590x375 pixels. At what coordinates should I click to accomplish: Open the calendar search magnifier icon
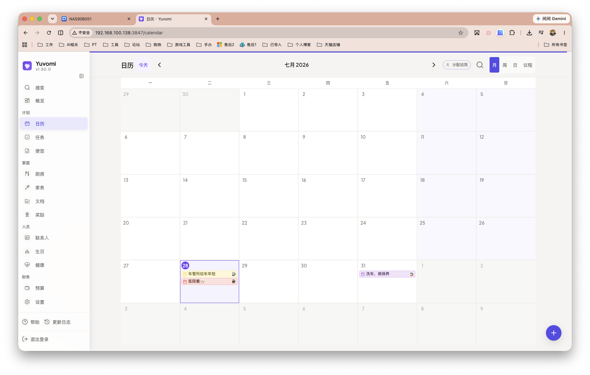pyautogui.click(x=480, y=65)
